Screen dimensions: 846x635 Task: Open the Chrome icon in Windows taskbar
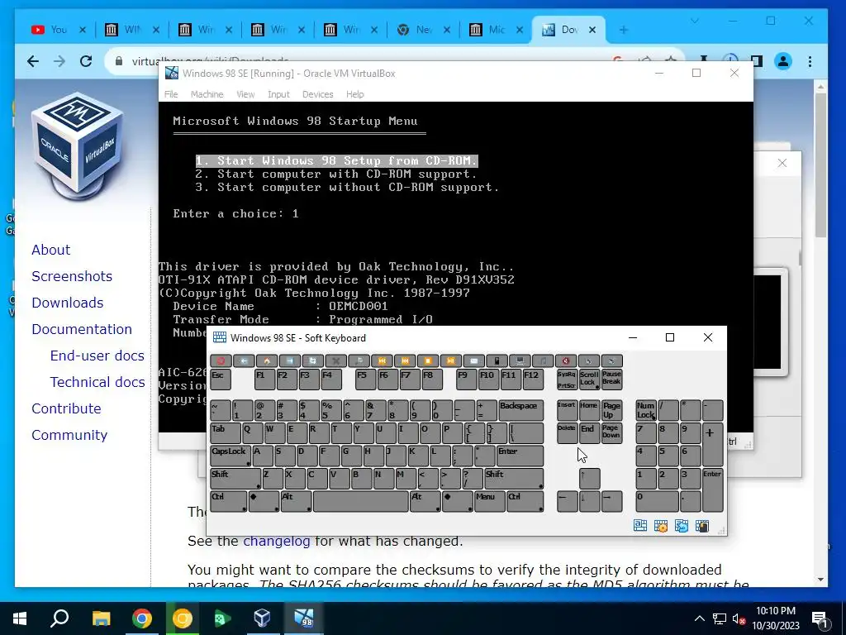[142, 618]
